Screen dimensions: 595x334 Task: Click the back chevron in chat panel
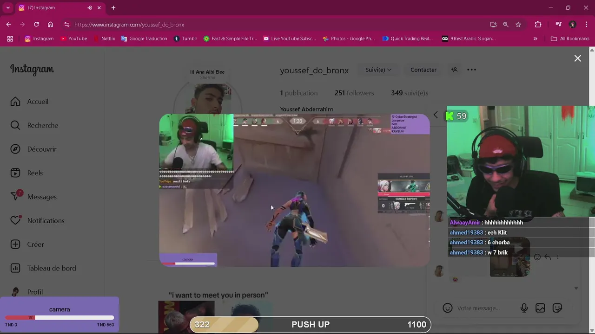tap(436, 115)
